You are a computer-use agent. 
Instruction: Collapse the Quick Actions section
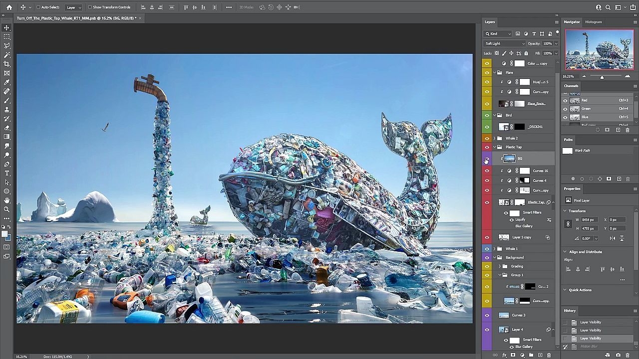tap(566, 290)
